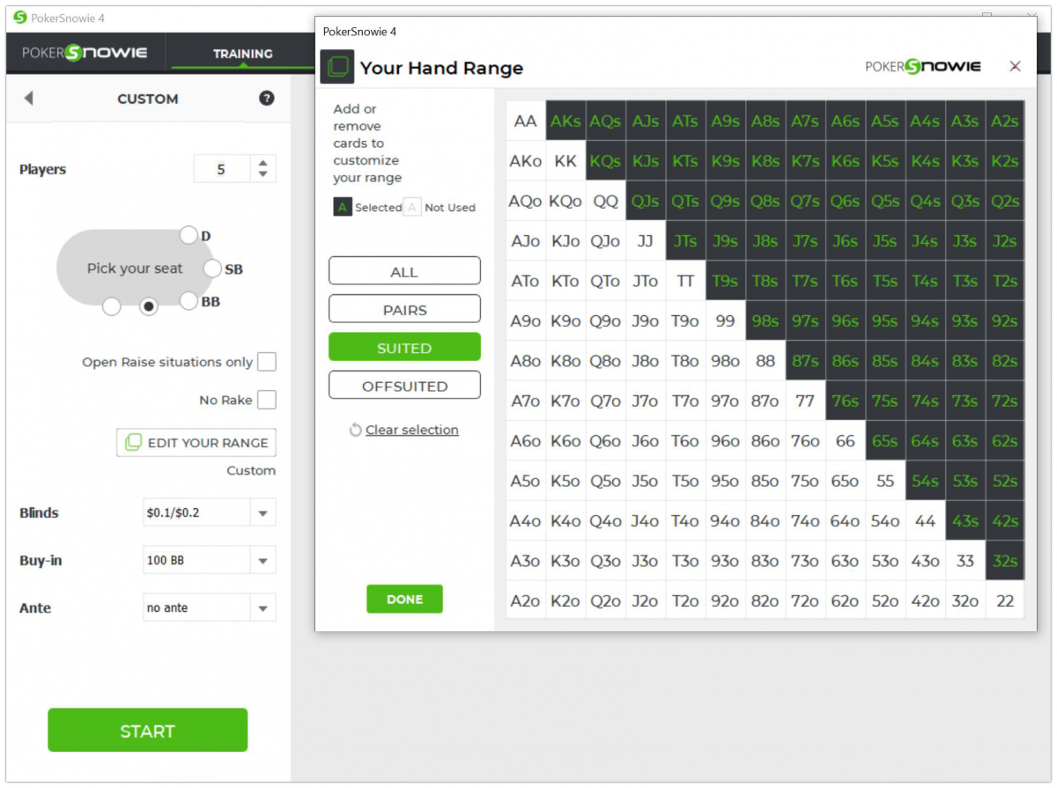Select the D seat radio button
The width and height of the screenshot is (1057, 788).
tap(188, 234)
